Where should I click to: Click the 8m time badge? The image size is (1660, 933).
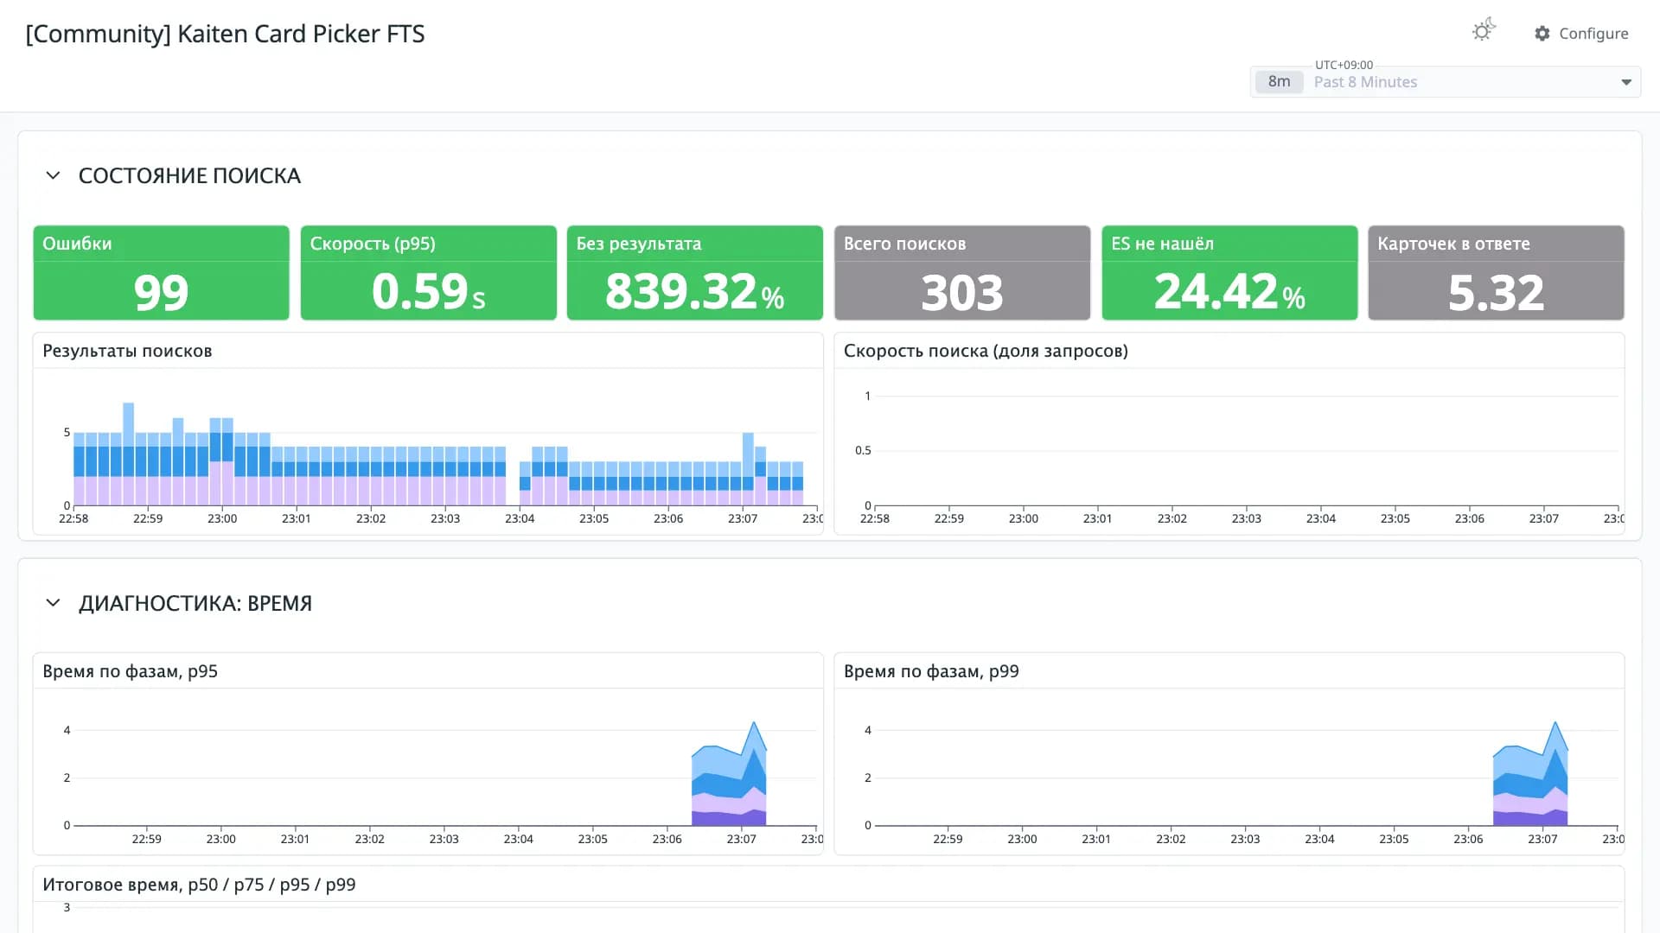point(1279,82)
